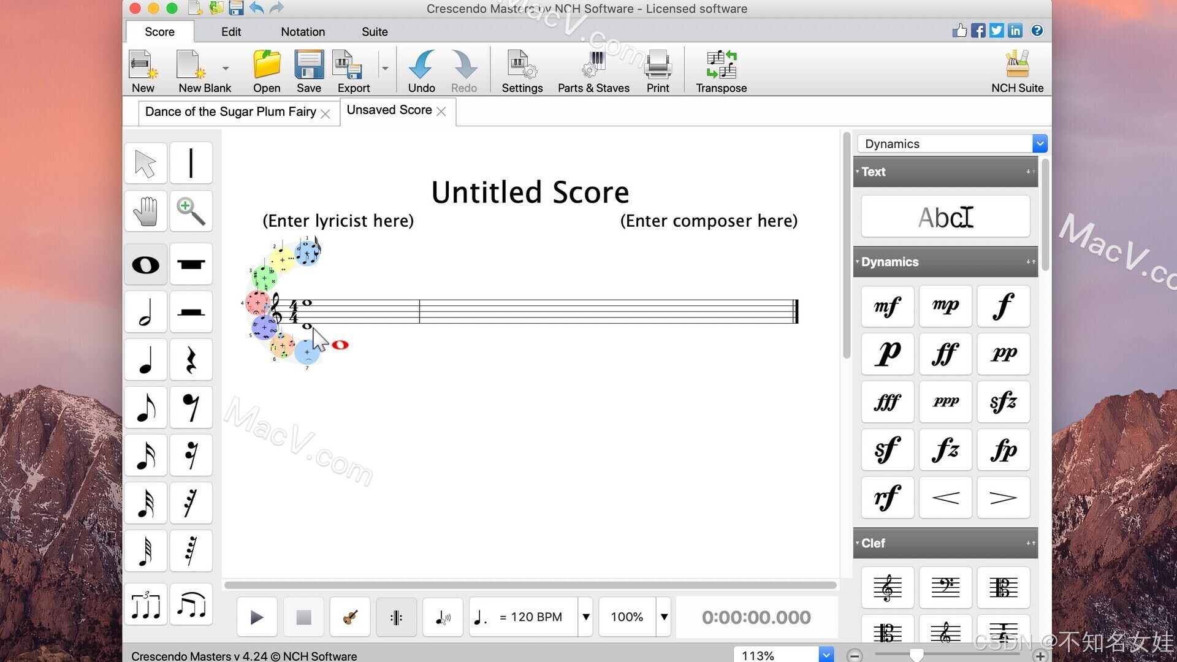Click the zoom slider at bottom right
1177x662 pixels.
(916, 655)
